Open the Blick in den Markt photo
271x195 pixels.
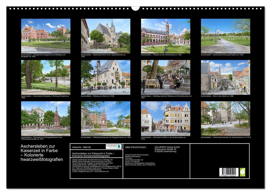[226, 77]
